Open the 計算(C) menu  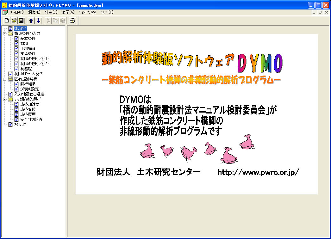click(x=51, y=12)
